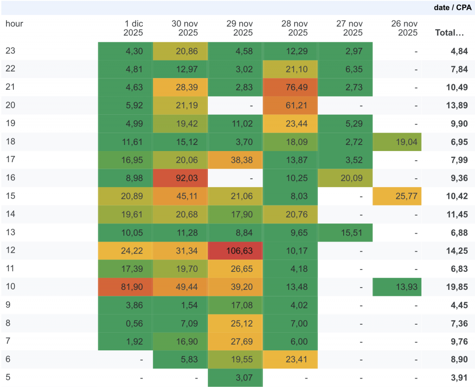Select the orange-red 81,90 cell

coord(126,287)
